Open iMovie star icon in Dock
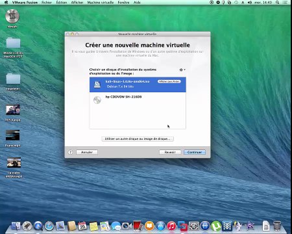The height and width of the screenshot is (234, 292). tap(250, 226)
